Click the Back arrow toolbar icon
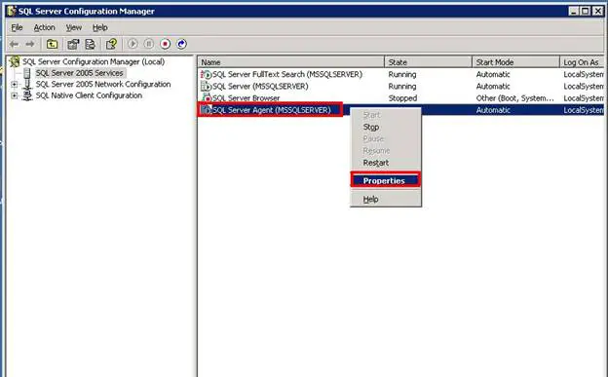This screenshot has height=377, width=608. click(x=14, y=44)
